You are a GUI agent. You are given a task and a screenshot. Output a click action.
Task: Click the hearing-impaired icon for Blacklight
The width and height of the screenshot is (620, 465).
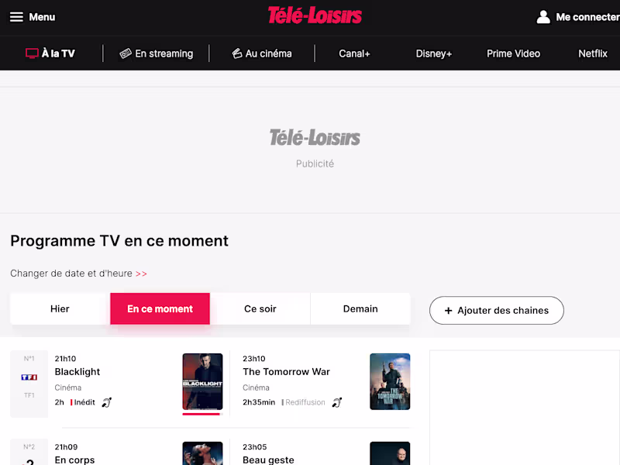pos(107,402)
